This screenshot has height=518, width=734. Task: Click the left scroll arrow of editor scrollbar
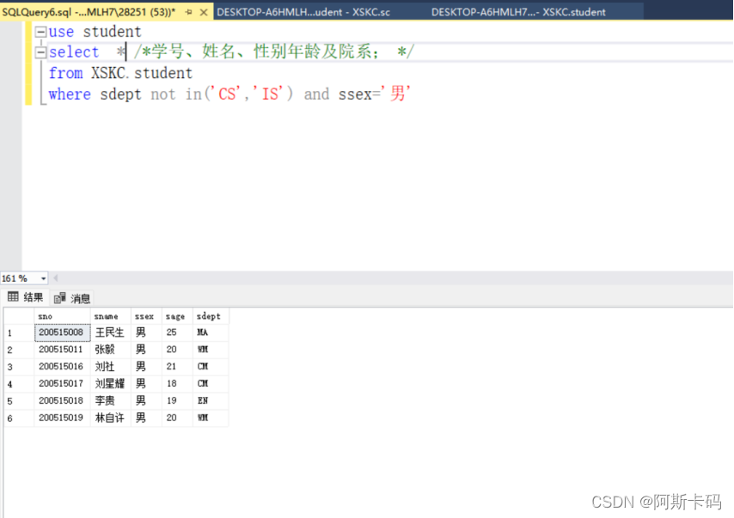click(x=56, y=278)
